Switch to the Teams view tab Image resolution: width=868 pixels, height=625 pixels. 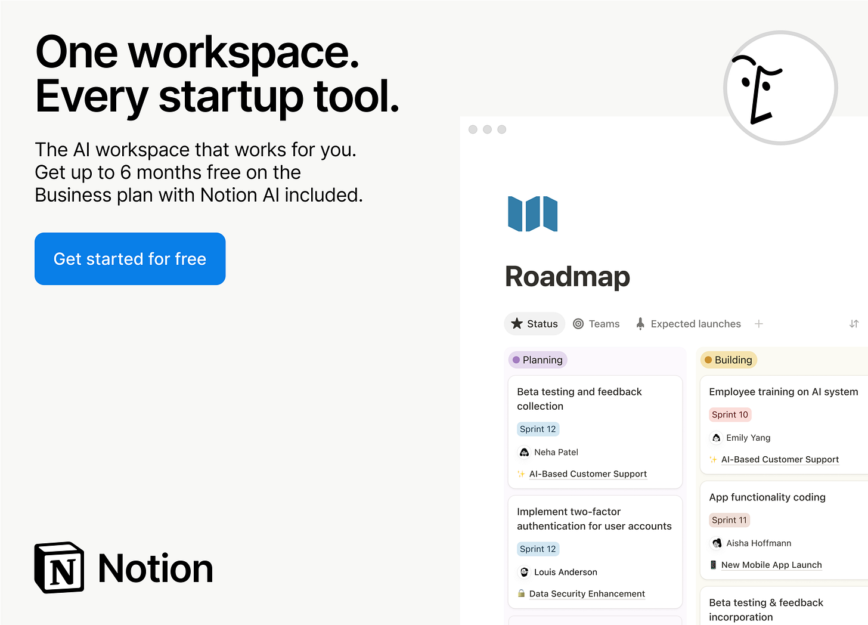[603, 323]
